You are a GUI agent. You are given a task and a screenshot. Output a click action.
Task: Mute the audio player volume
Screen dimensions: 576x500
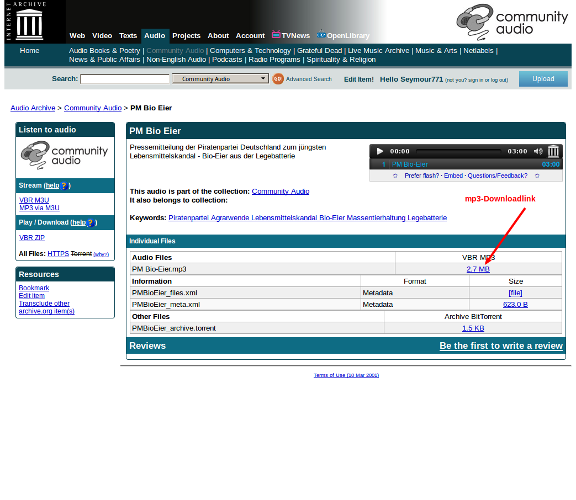coord(538,151)
